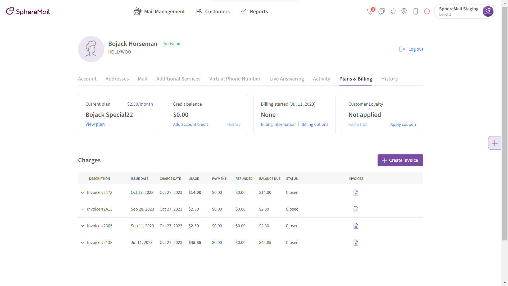Expand Invoice #2473 row details
This screenshot has height=286, width=508.
click(82, 193)
